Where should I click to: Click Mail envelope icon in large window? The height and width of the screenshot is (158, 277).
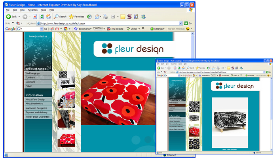97,17
